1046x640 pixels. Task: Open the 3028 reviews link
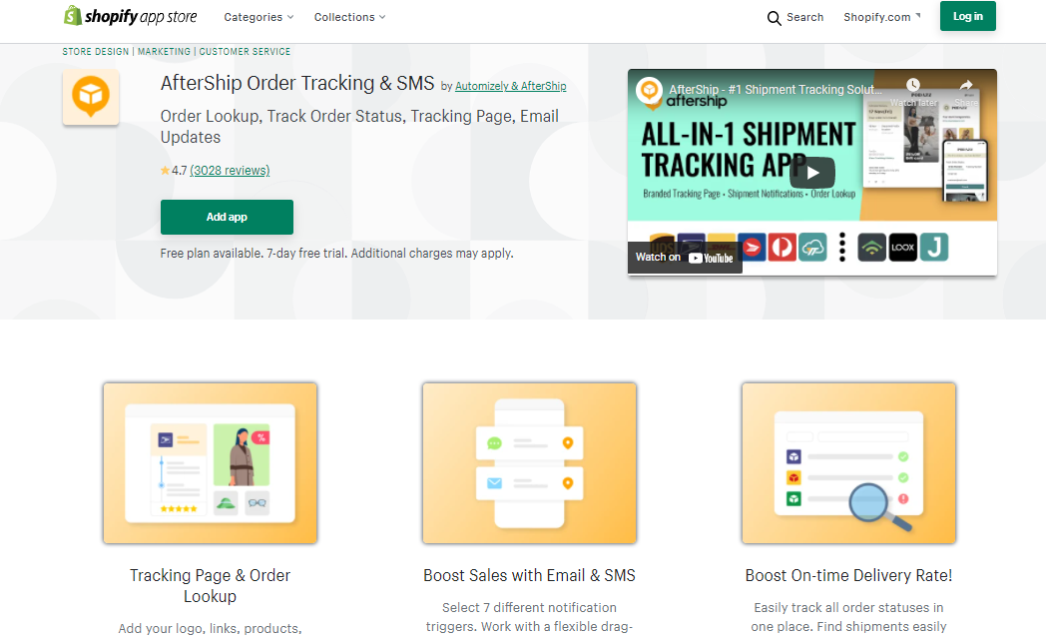tap(230, 170)
